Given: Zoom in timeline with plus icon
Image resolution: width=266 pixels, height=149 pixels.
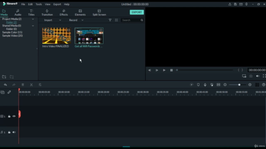Looking at the screenshot, I should point(250,84).
